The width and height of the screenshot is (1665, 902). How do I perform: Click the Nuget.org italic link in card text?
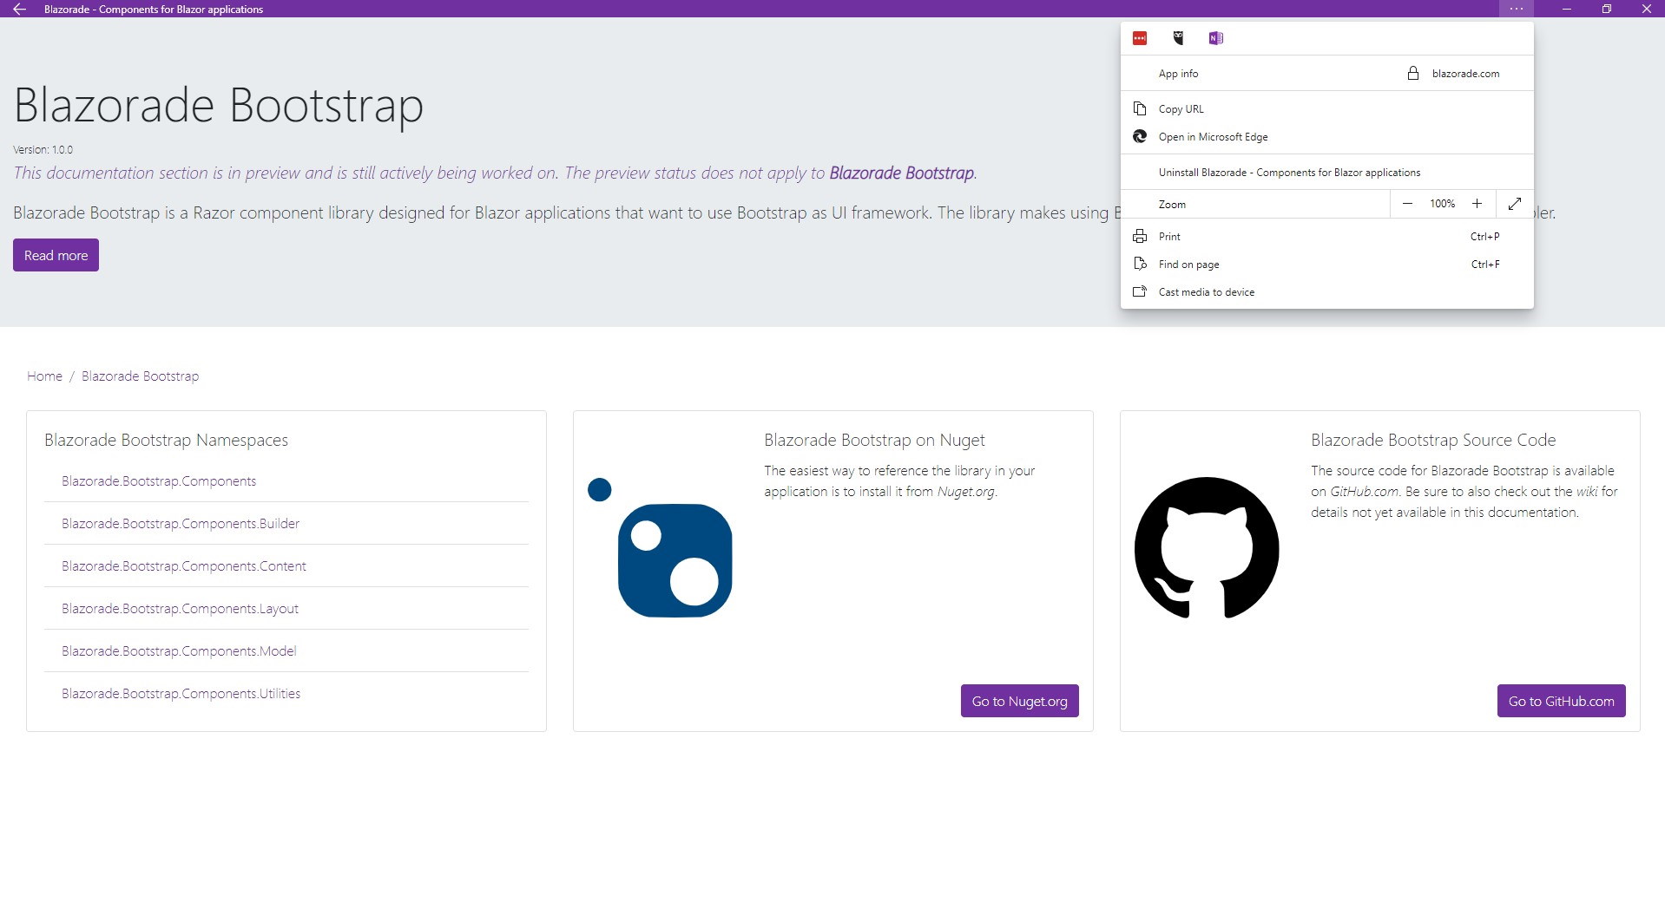point(965,492)
